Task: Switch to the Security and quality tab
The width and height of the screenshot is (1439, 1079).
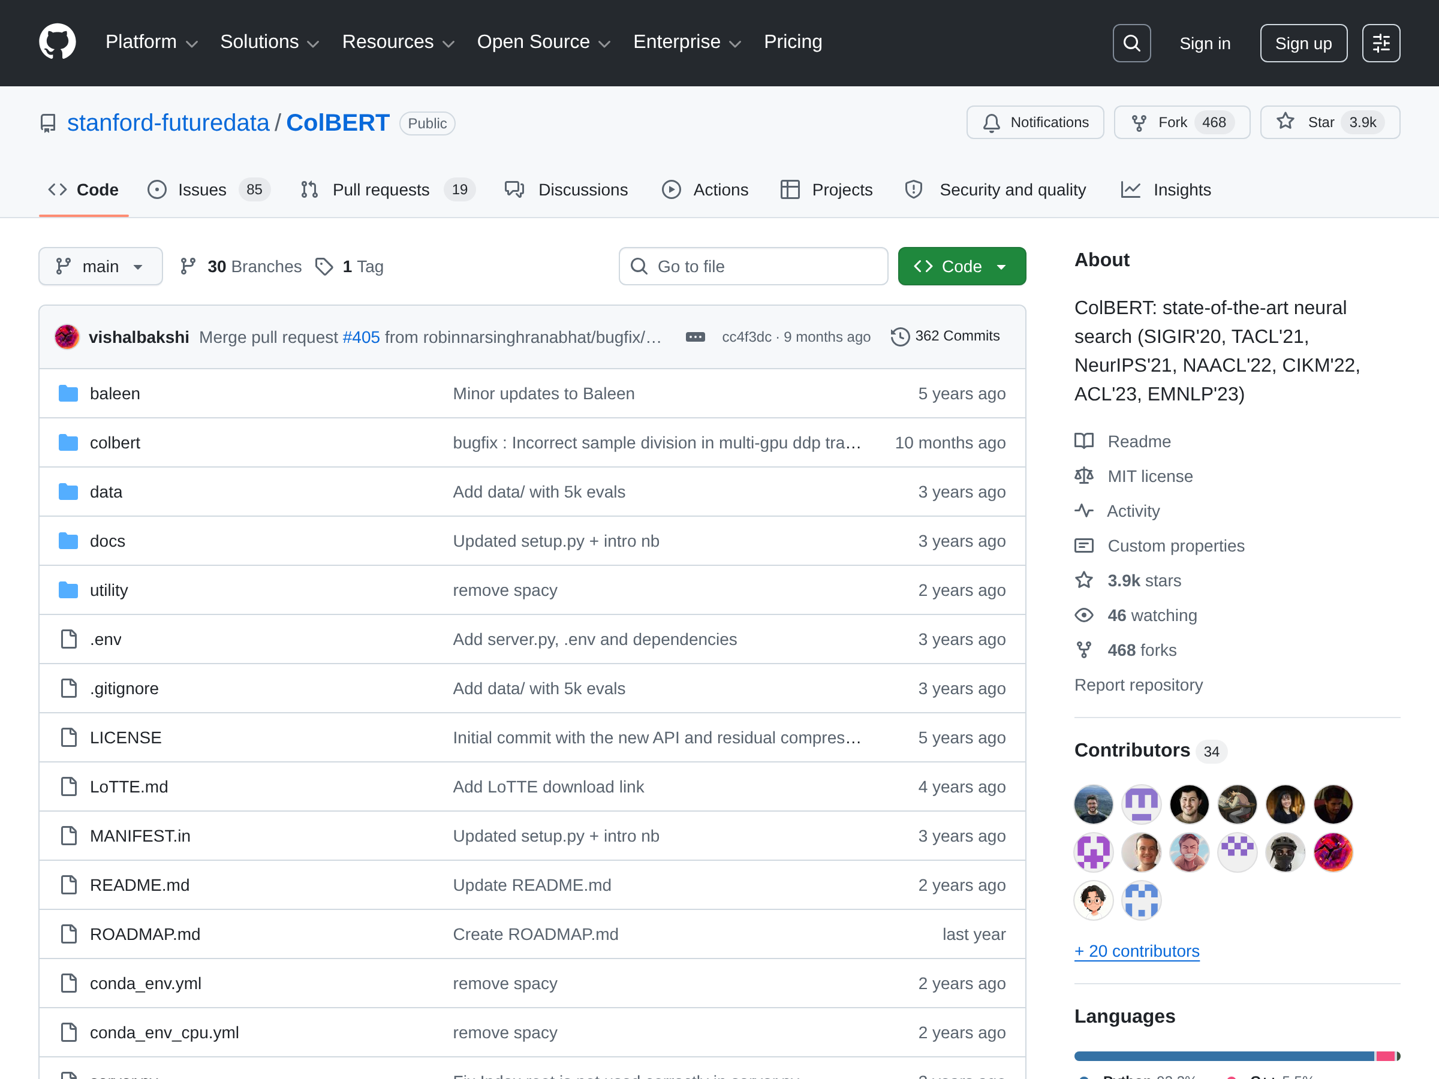Action: 995,190
